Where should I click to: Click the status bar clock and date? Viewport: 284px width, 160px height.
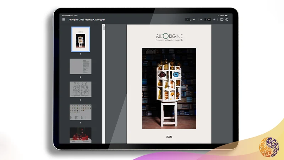pyautogui.click(x=70, y=16)
